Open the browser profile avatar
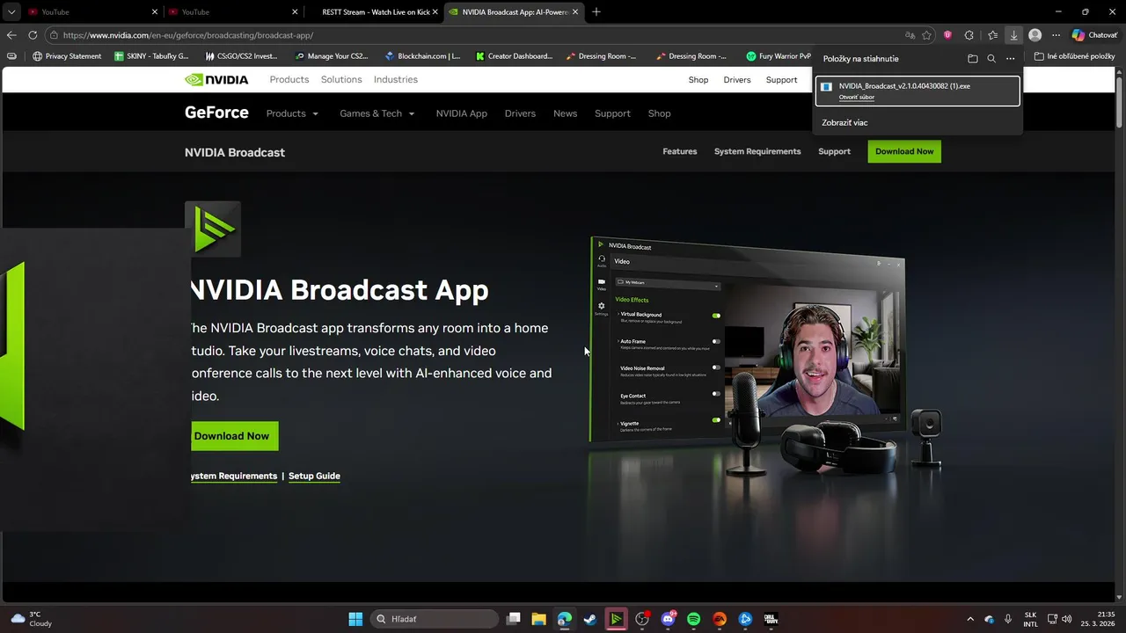This screenshot has height=633, width=1126. pyautogui.click(x=1035, y=35)
